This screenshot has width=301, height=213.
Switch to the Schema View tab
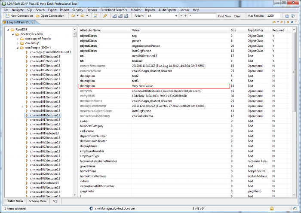(x=38, y=201)
